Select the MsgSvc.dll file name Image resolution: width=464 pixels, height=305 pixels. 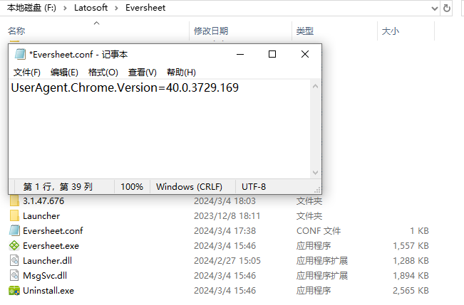(45, 275)
